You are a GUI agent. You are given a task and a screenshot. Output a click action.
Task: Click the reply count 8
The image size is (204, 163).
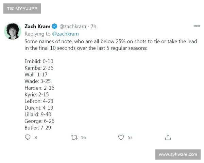coord(35,138)
